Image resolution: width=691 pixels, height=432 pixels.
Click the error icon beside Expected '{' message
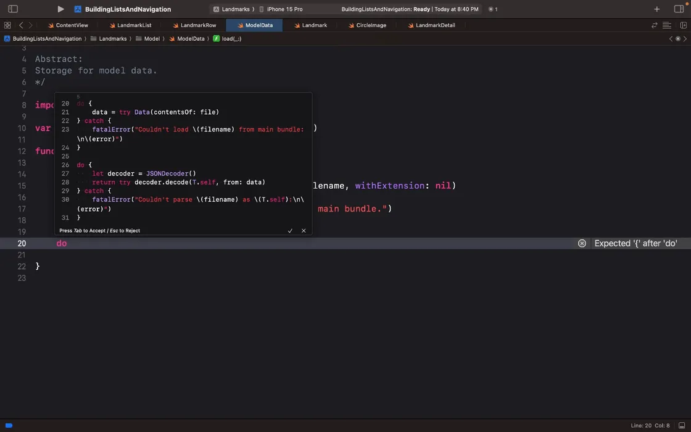(582, 244)
